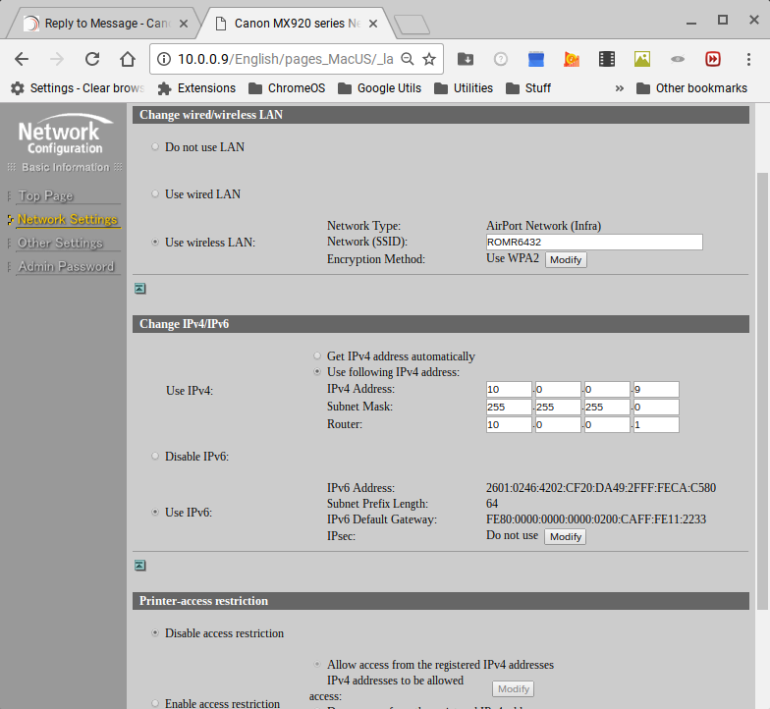Screen dimensions: 770x709
Task: Click the back-to-top icon under IPv4/IPv6 section
Action: coord(139,566)
